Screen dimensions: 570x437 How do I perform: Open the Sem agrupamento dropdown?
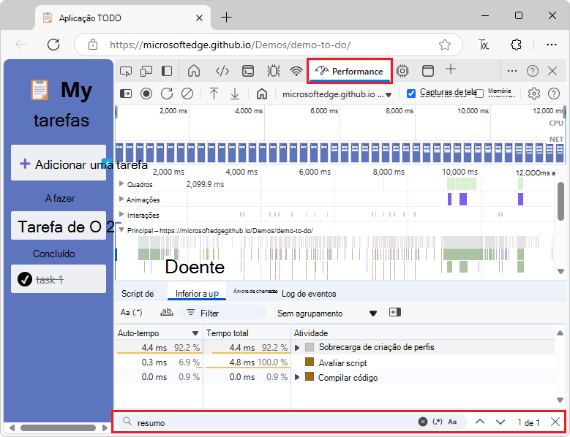[x=326, y=313]
